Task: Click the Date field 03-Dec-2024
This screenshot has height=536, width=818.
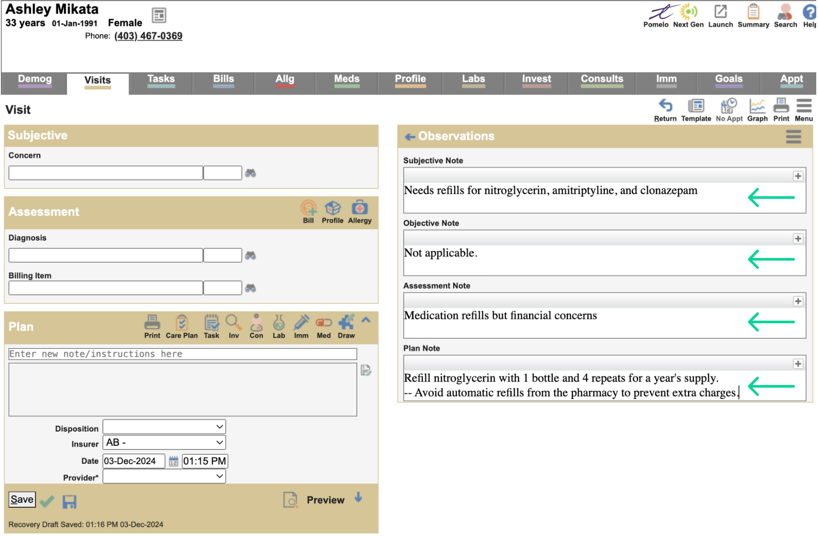Action: pyautogui.click(x=134, y=461)
